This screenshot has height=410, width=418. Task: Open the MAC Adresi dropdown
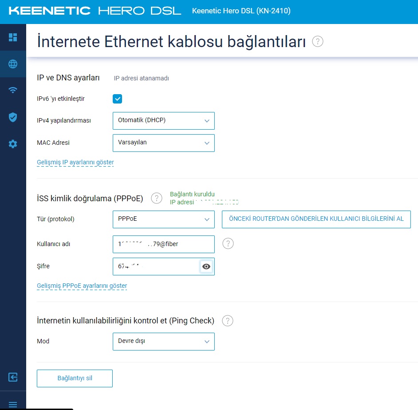pos(164,143)
